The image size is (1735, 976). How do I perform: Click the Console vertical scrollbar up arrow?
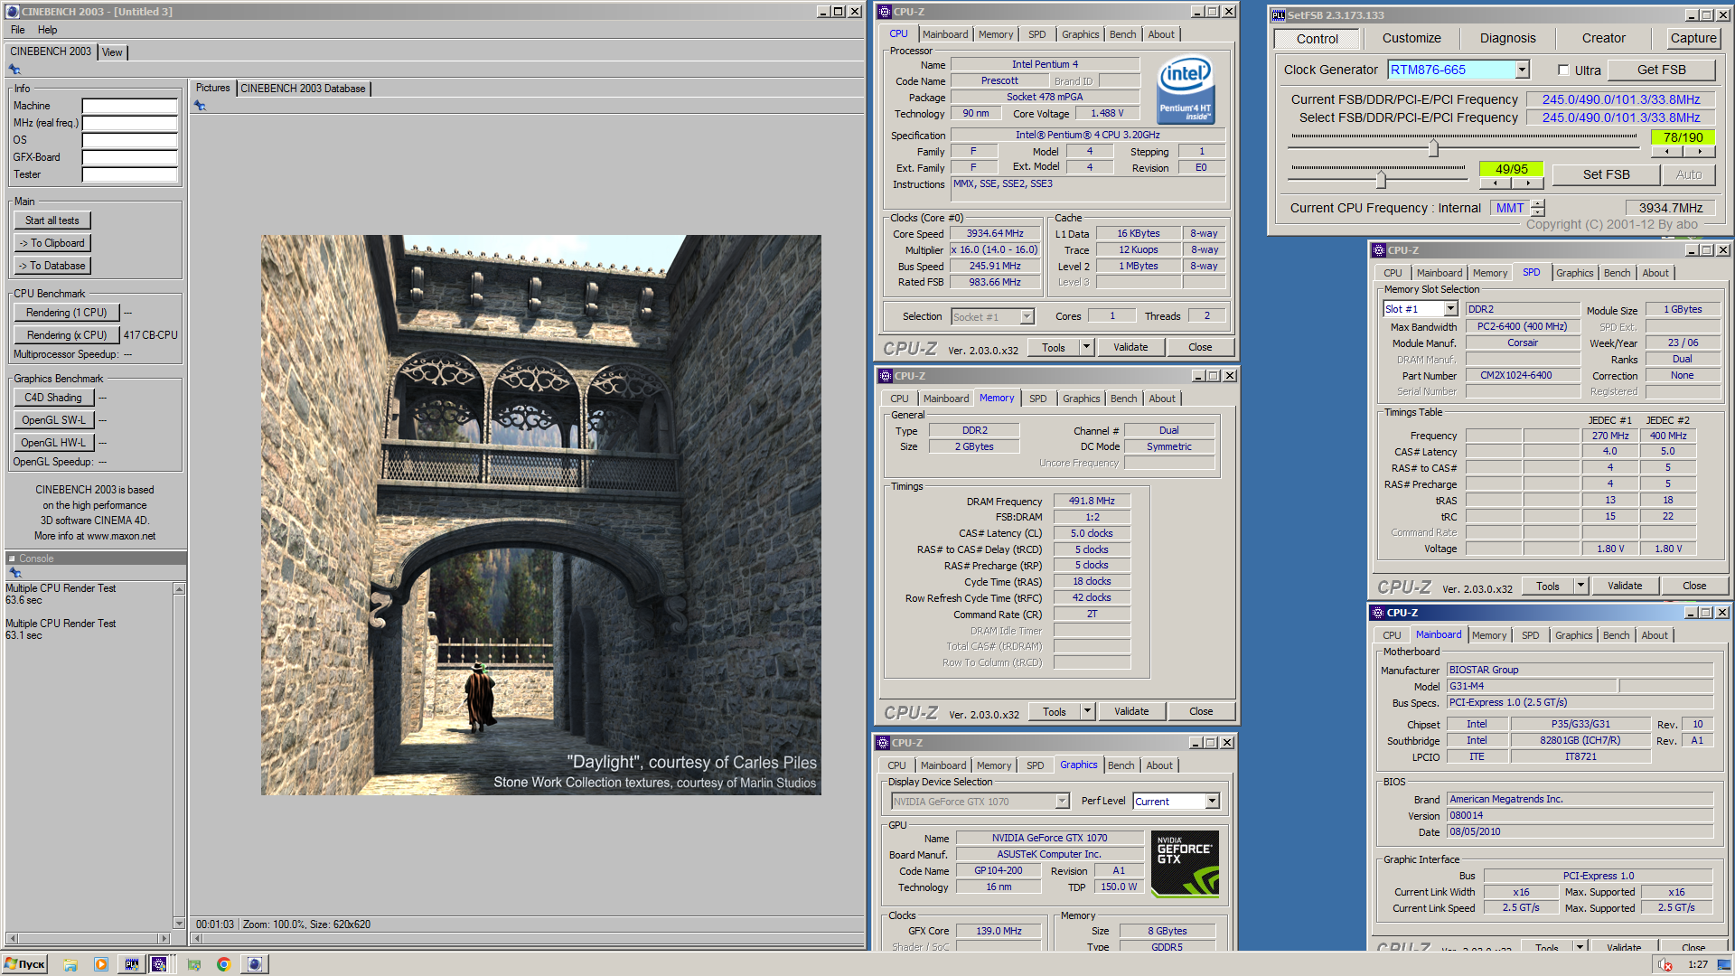[x=179, y=589]
